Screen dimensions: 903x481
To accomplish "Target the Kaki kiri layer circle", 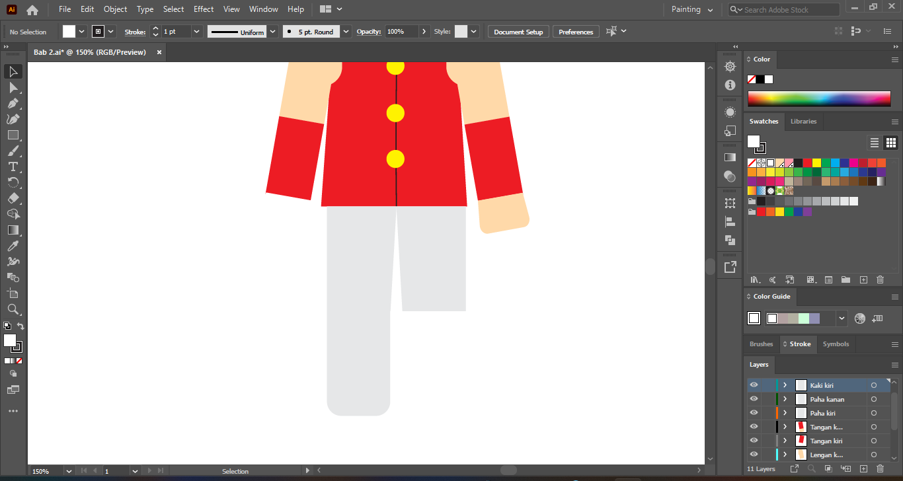I will tap(874, 385).
